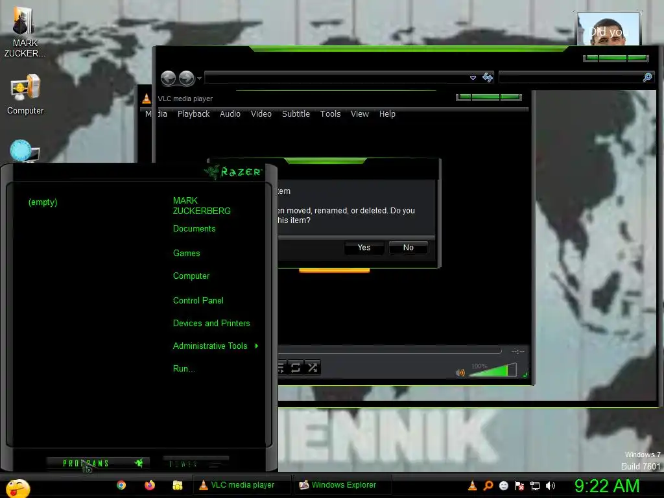Click the Power button in Start menu

(x=196, y=464)
